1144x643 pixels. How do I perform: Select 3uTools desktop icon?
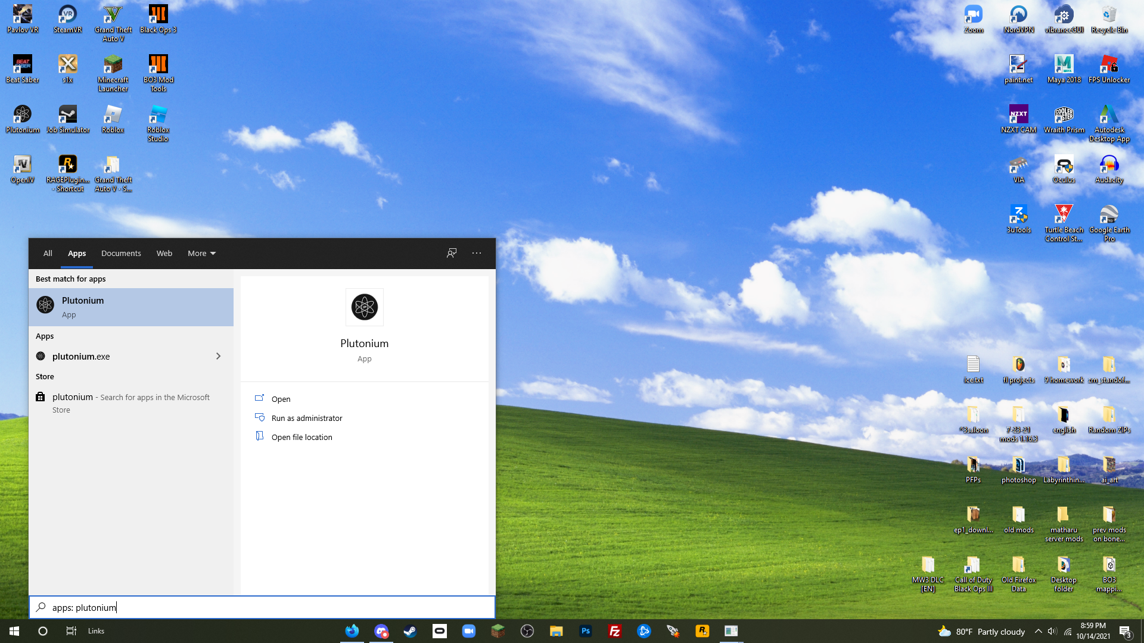coord(1018,219)
